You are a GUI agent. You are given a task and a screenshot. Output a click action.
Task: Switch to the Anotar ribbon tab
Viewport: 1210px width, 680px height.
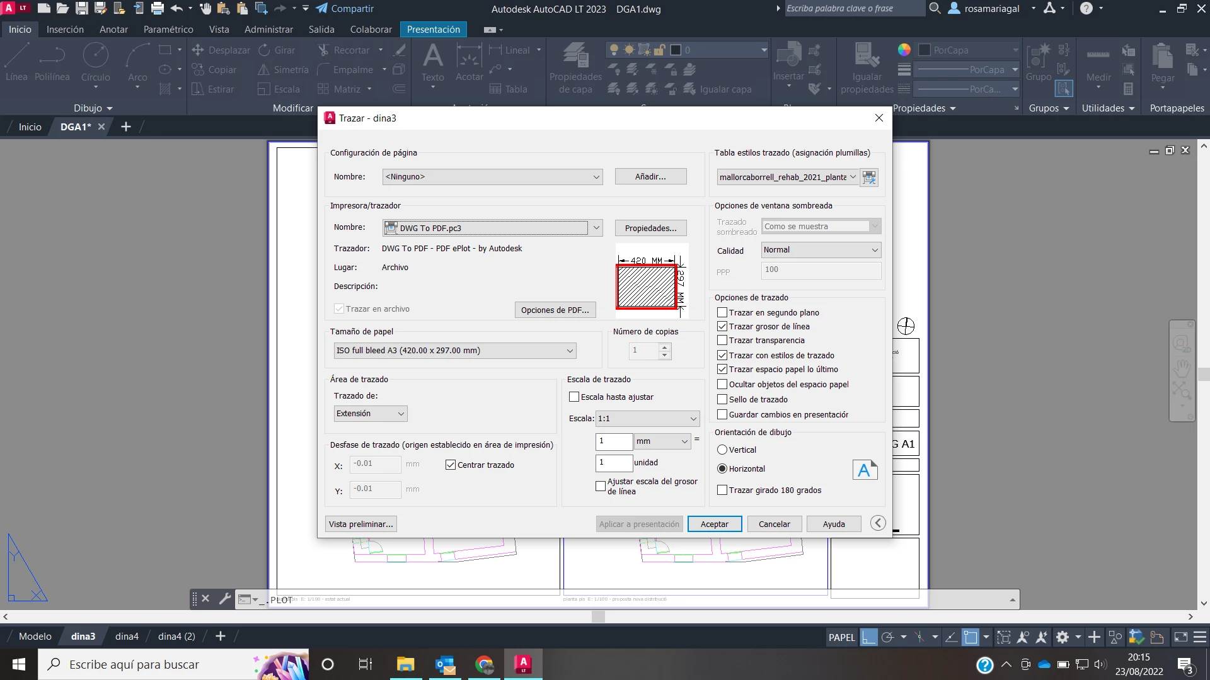(113, 30)
